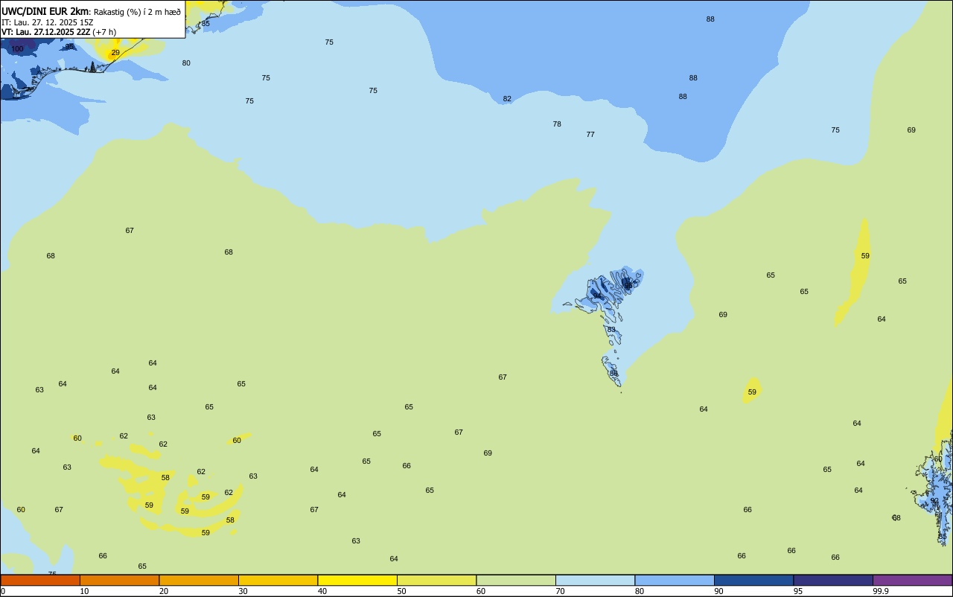Screen dimensions: 953x597
Task: Click the 95–99.9 navy legend swatch
Action: (833, 580)
